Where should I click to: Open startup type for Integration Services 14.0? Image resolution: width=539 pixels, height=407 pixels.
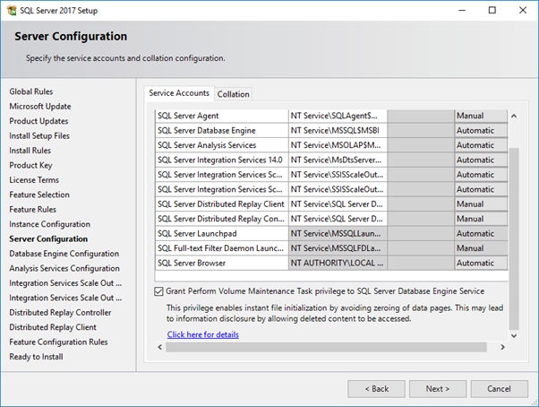pos(481,160)
